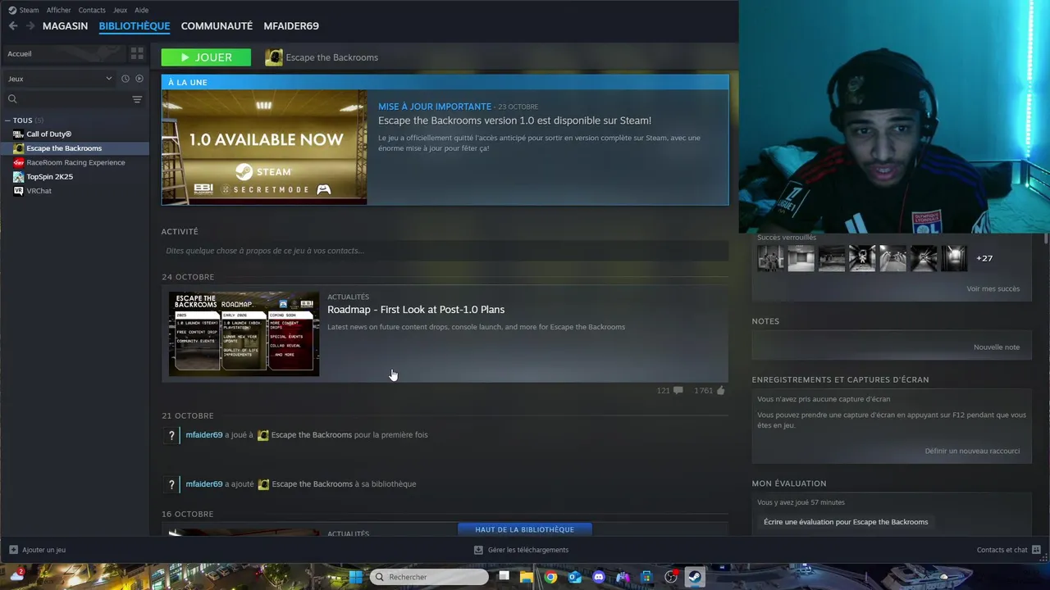1050x590 pixels.
Task: Click HAUT DE LA BIBLIOTHÈQUE button
Action: coord(525,529)
